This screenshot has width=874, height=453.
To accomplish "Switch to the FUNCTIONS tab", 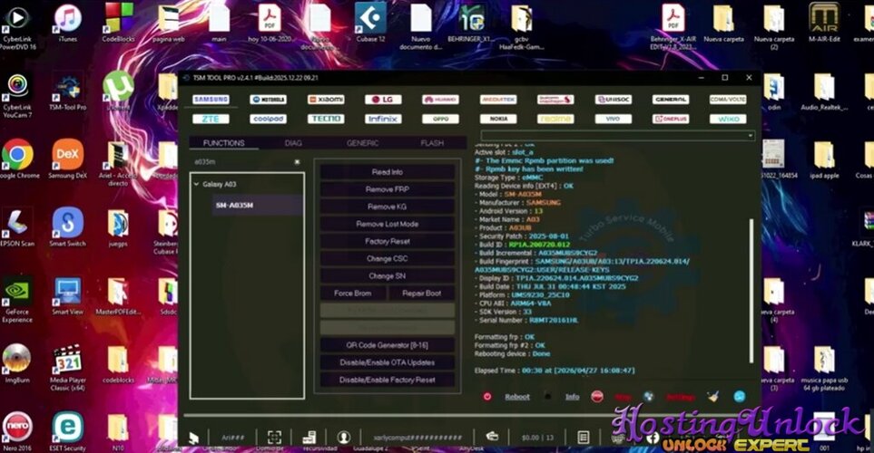I will (x=223, y=143).
